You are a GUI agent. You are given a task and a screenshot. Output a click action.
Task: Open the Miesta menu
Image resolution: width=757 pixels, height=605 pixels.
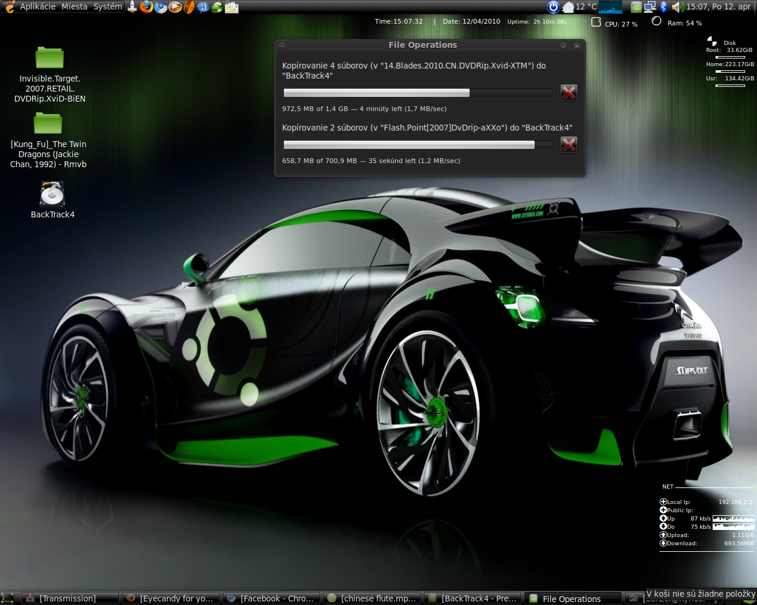[75, 7]
